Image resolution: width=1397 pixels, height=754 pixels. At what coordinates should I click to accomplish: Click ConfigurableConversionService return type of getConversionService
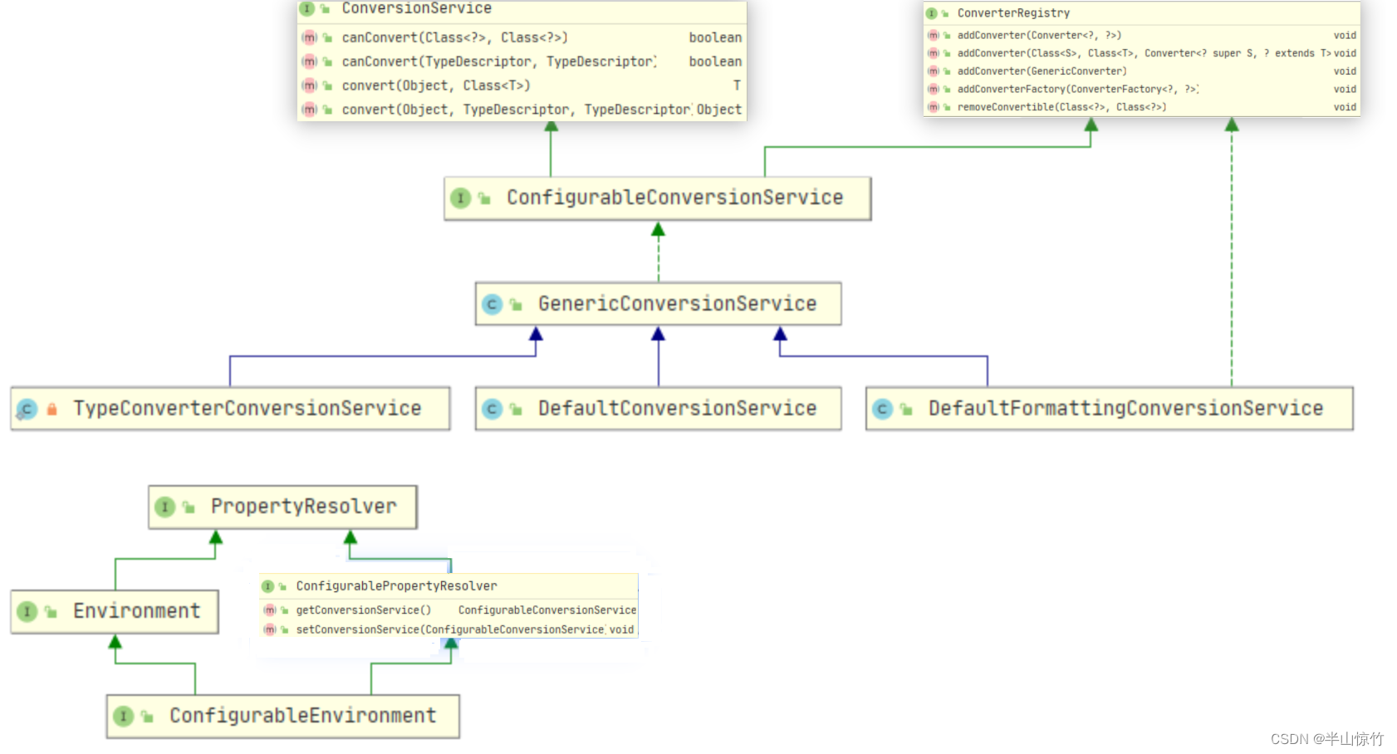[x=547, y=610]
